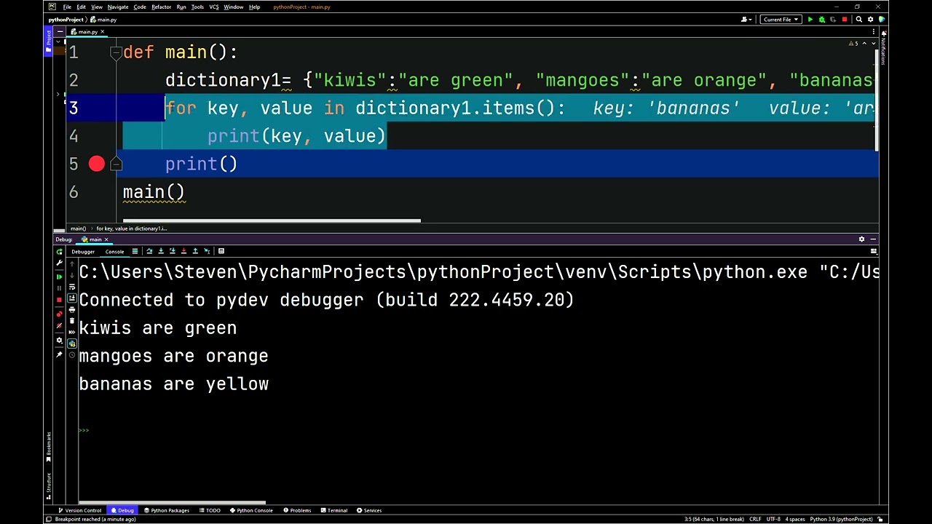
Task: Toggle Mute Breakpoints icon in Debug sidebar
Action: click(x=59, y=326)
